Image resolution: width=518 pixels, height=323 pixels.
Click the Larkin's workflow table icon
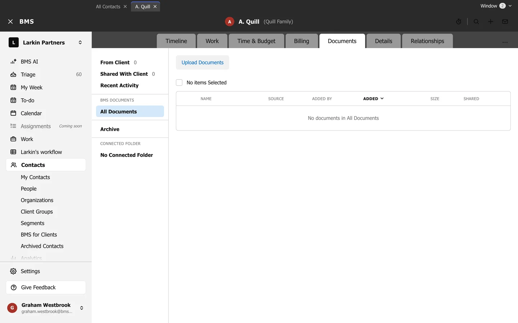[x=13, y=152]
